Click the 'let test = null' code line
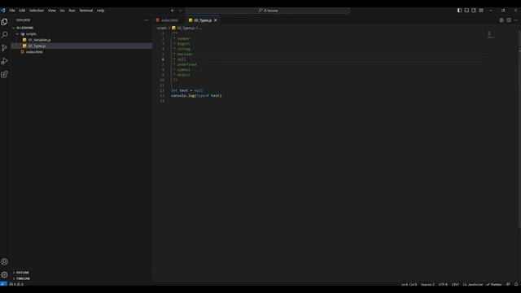The height and width of the screenshot is (293, 521). pyautogui.click(x=186, y=90)
